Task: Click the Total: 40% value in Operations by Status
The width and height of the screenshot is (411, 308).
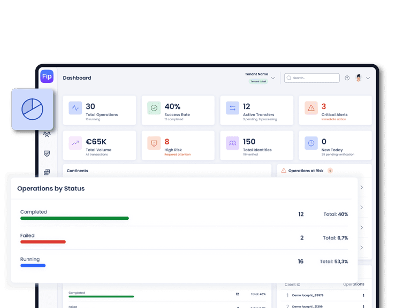Action: point(336,214)
